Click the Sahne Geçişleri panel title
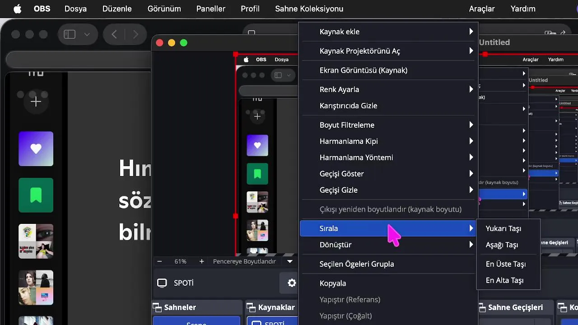Viewport: 578px width, 325px height. pyautogui.click(x=516, y=307)
